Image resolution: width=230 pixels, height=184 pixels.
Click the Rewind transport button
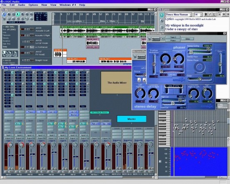pyautogui.click(x=27, y=14)
